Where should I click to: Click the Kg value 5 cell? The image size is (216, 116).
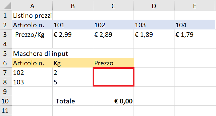click(73, 82)
